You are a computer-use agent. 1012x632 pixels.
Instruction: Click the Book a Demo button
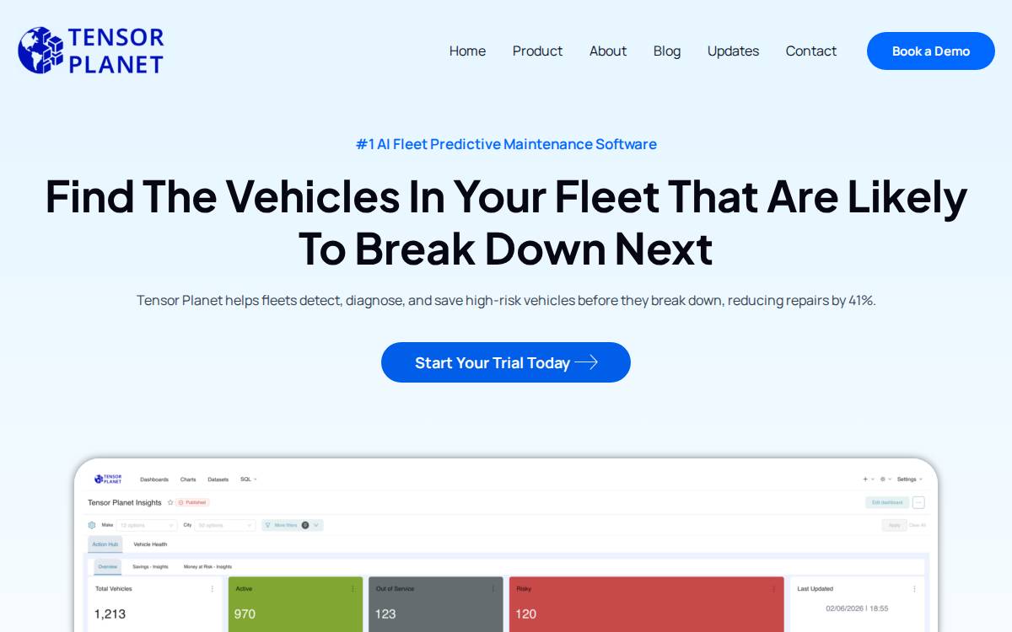[x=931, y=51]
